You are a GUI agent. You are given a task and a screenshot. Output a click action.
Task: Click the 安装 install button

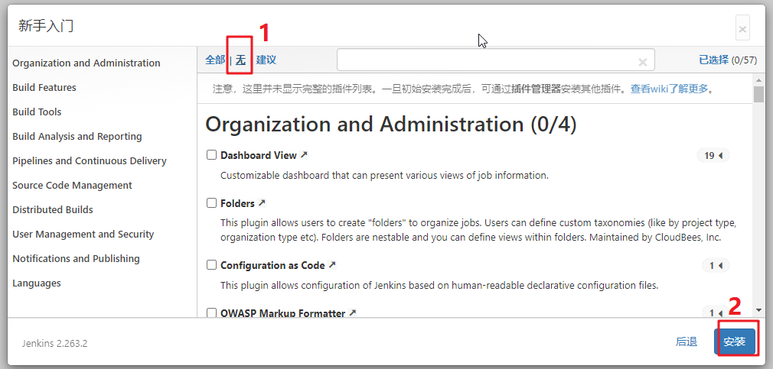[735, 341]
